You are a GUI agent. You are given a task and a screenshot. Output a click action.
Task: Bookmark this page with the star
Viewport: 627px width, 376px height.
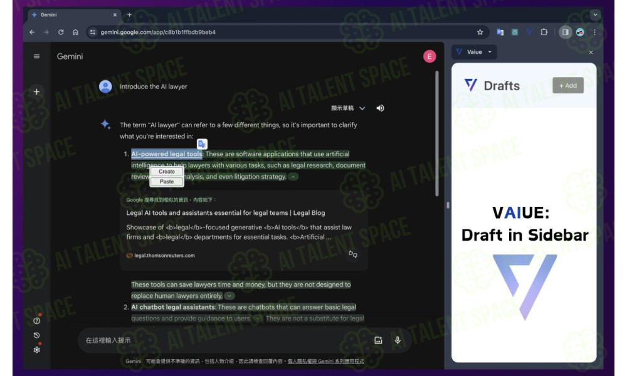click(480, 32)
